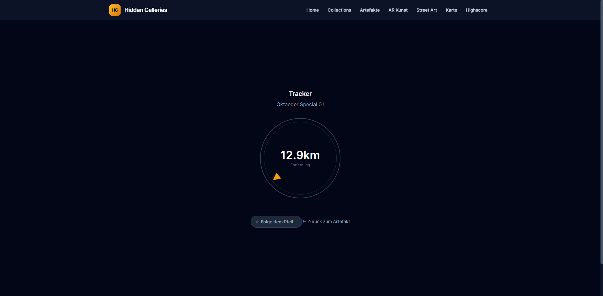Show the Karte map page
The height and width of the screenshot is (296, 603).
451,10
